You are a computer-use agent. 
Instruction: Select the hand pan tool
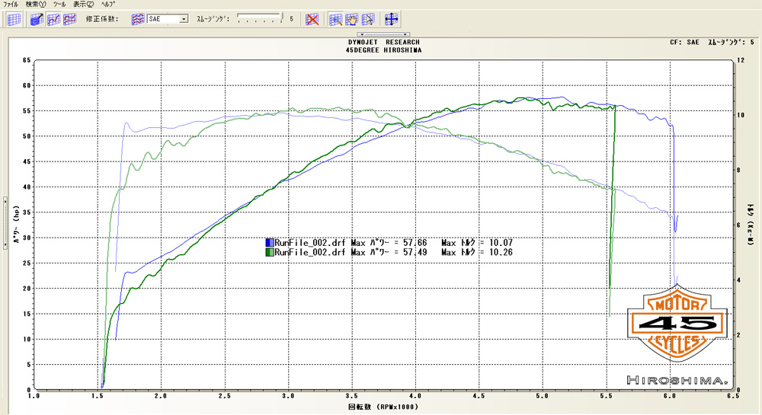tap(352, 19)
